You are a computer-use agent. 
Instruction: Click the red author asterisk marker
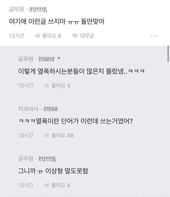point(58,58)
